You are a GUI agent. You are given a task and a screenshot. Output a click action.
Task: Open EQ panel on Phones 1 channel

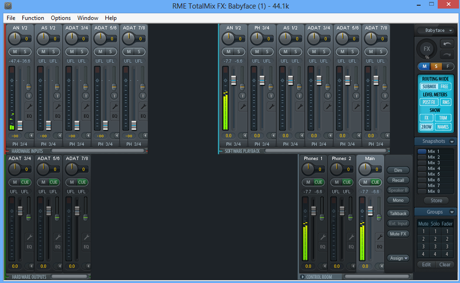coord(322,247)
